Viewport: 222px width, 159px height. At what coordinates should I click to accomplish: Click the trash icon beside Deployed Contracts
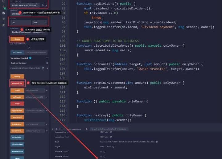pos(47,63)
